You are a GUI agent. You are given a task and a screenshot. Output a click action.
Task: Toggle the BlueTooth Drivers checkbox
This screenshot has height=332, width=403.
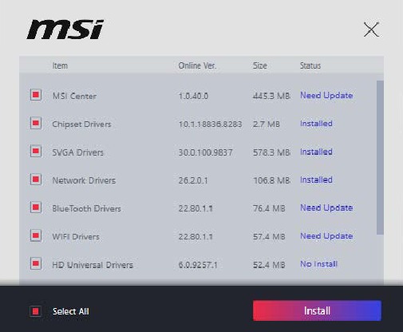pos(36,207)
